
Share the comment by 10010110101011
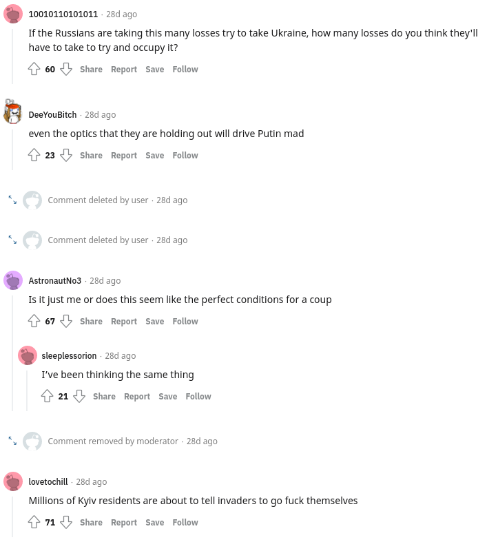point(91,69)
